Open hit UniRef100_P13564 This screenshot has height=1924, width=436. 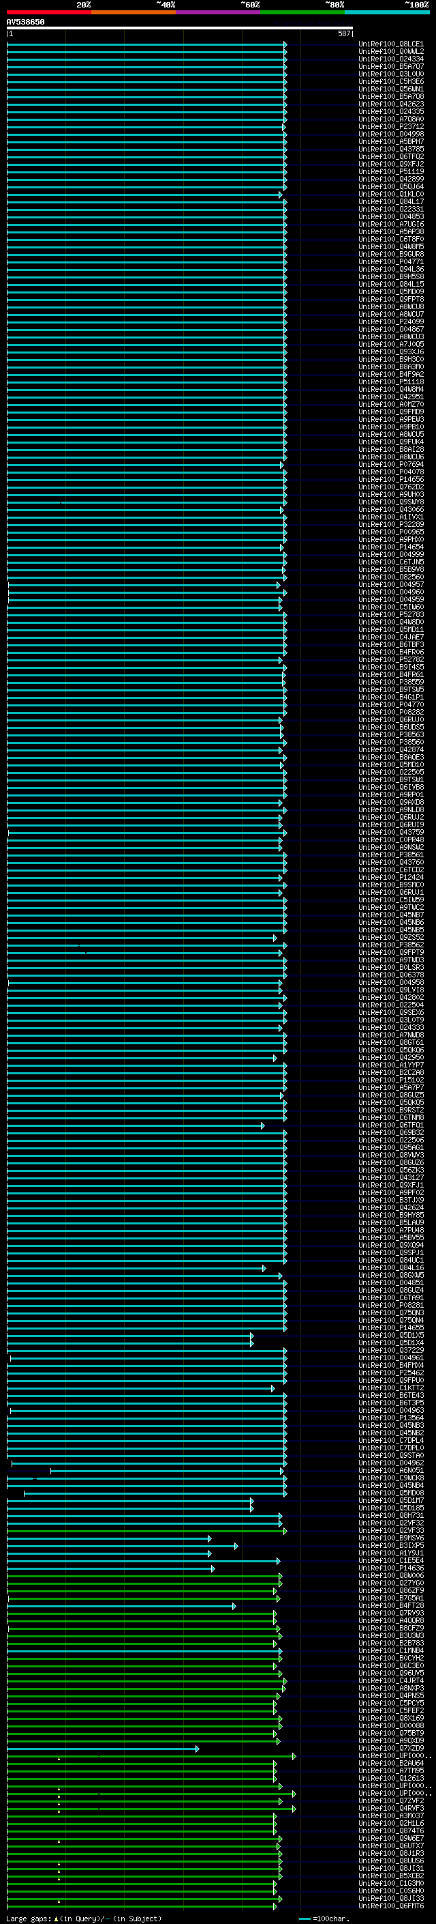[391, 1418]
